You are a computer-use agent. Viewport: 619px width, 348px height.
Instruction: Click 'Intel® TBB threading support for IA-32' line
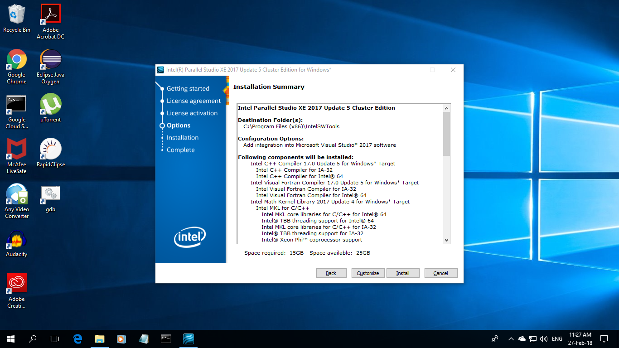pyautogui.click(x=312, y=233)
